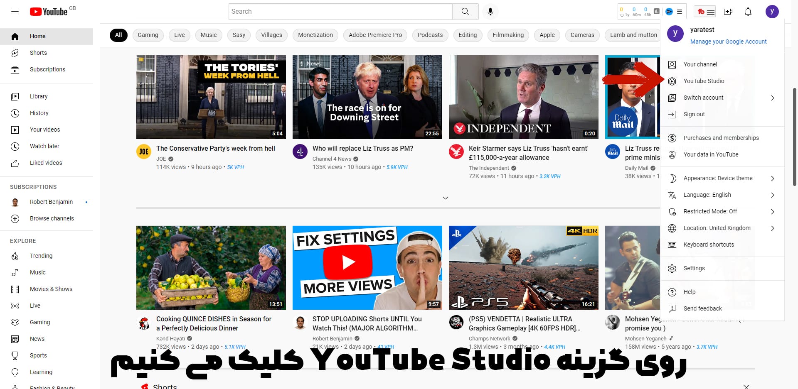Expand the Language: English submenu
This screenshot has height=389, width=798.
click(x=707, y=195)
